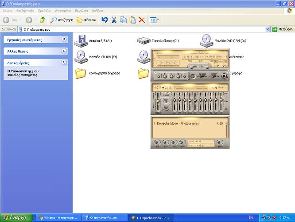
Task: Collapse the Λεπτομέρειες panel
Action: 64,63
